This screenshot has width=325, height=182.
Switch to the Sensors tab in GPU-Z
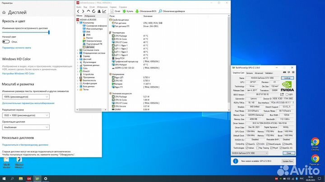249,73
